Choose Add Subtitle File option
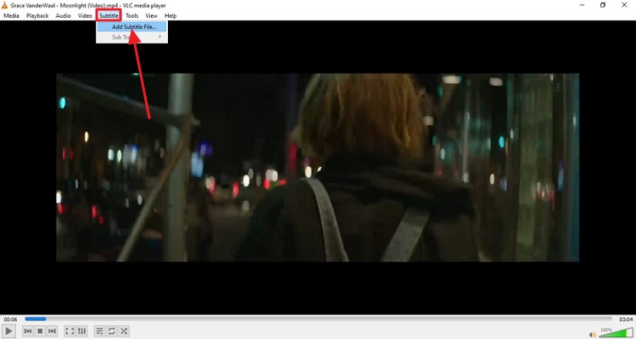 click(x=134, y=26)
